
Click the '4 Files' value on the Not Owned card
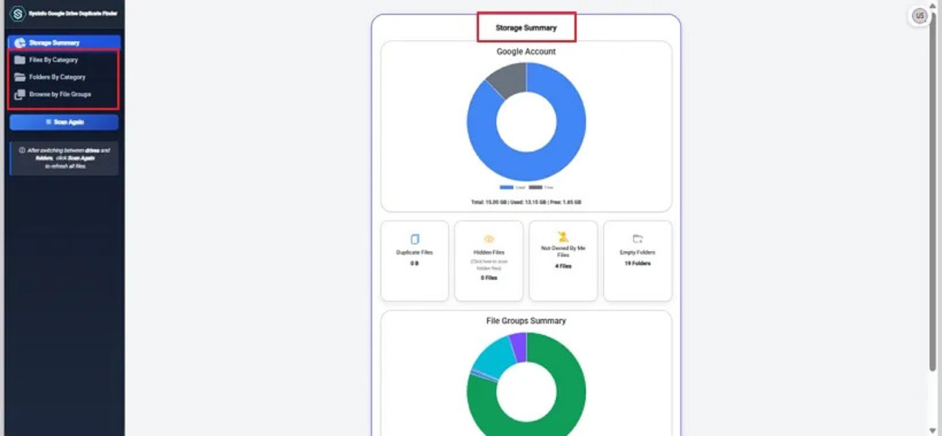563,266
